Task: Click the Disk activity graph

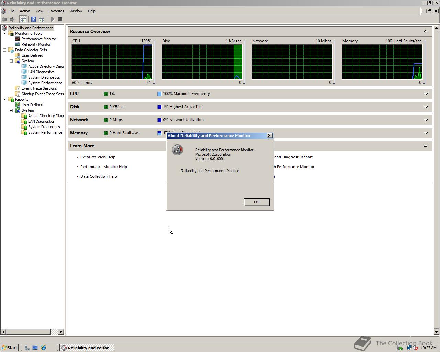Action: 202,62
